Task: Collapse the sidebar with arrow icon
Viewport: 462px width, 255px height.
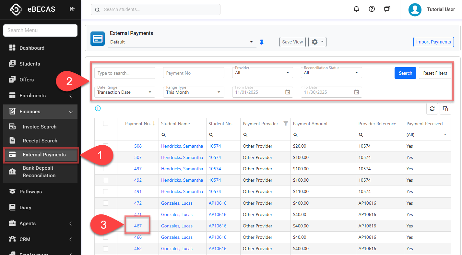Action: point(72,9)
